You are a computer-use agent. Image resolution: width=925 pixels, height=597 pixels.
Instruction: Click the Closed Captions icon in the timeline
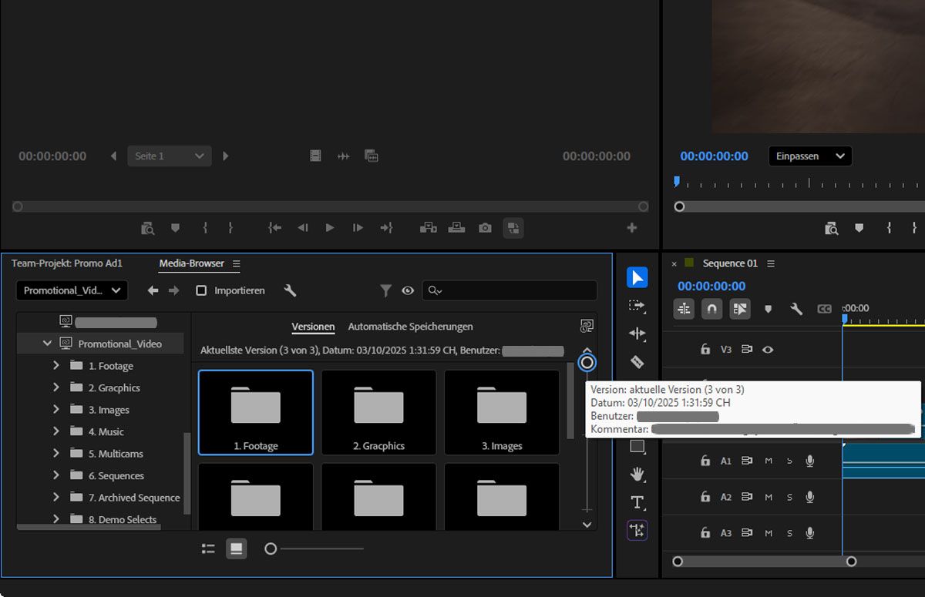click(825, 308)
